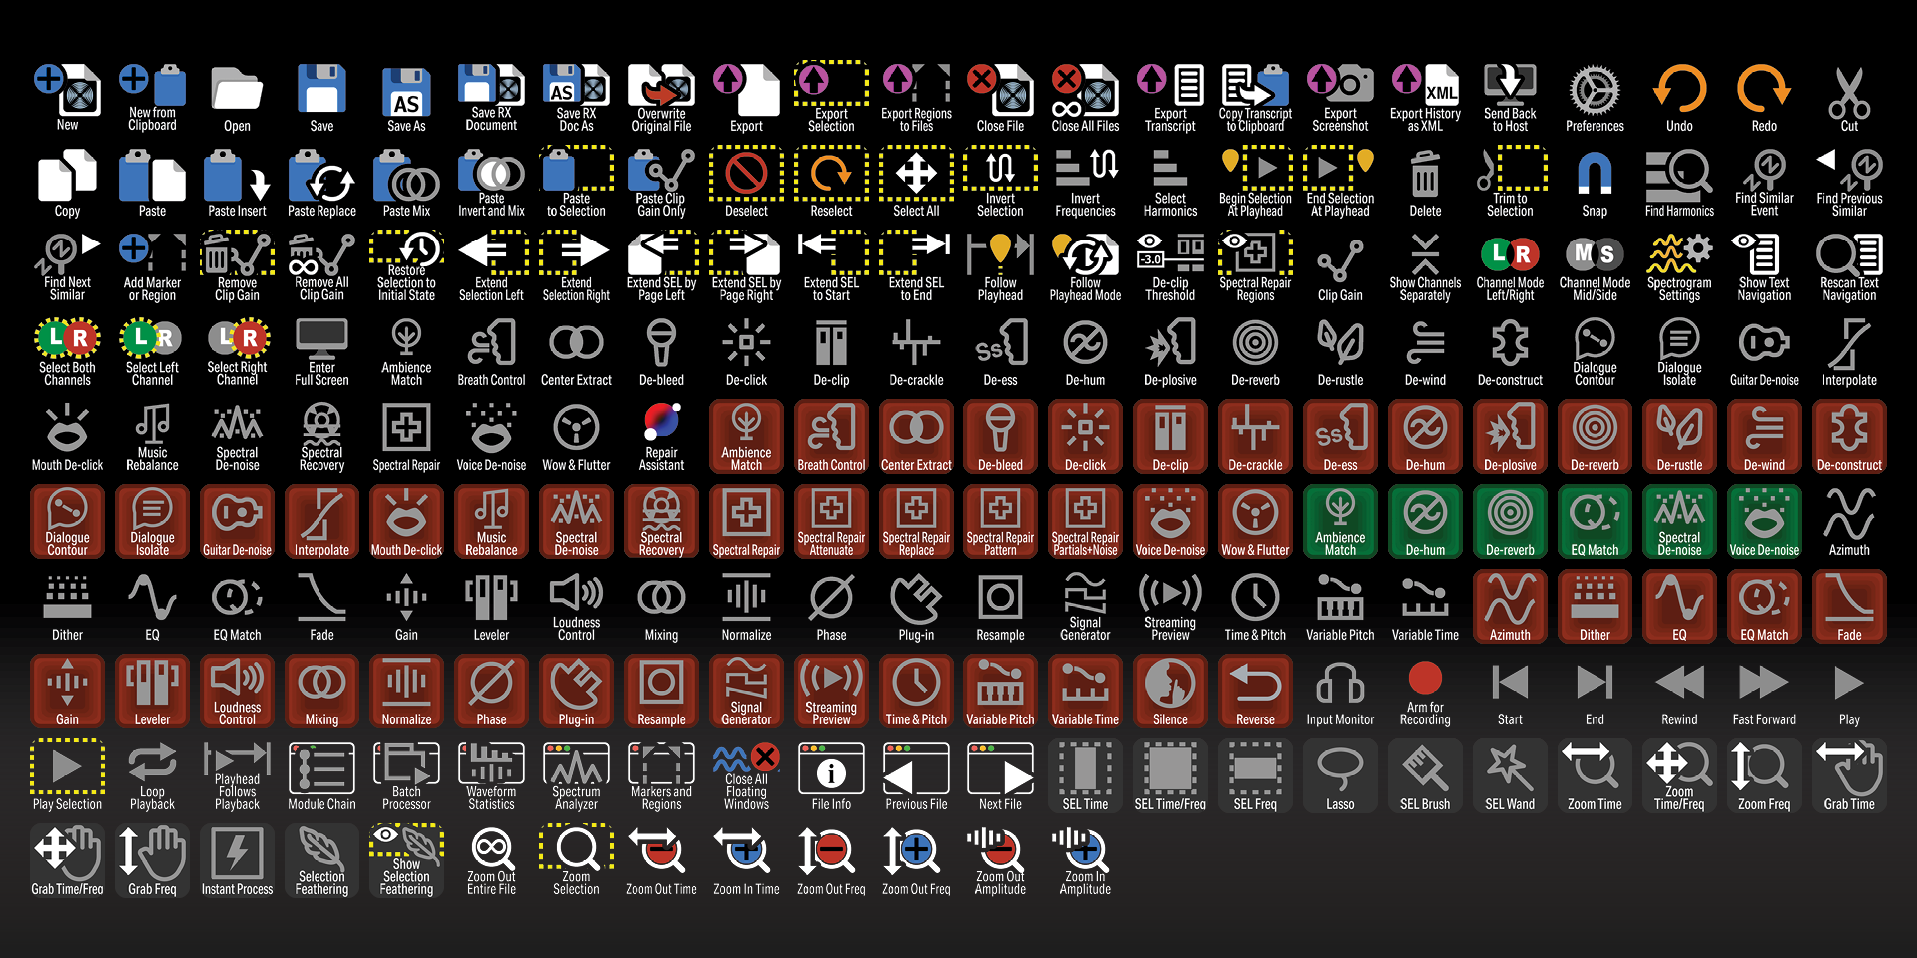The image size is (1917, 958).
Task: Select the Lasso selection tool
Action: click(x=1340, y=775)
